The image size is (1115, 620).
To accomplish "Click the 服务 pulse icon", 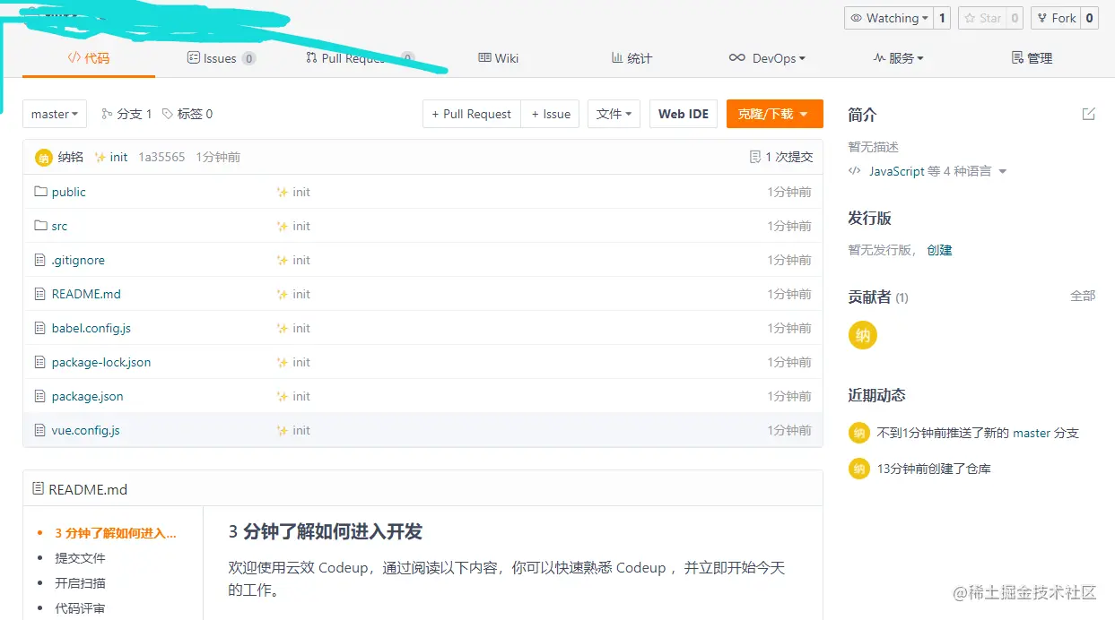I will tap(879, 57).
